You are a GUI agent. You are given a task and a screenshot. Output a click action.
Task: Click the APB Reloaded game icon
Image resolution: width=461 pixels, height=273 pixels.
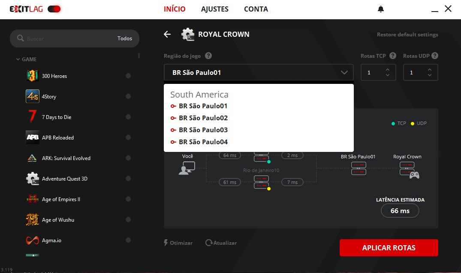33,137
